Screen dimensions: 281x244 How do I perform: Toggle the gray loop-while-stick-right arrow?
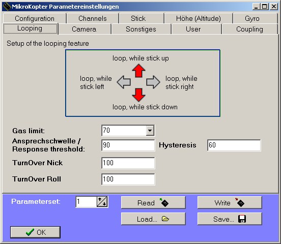point(153,82)
